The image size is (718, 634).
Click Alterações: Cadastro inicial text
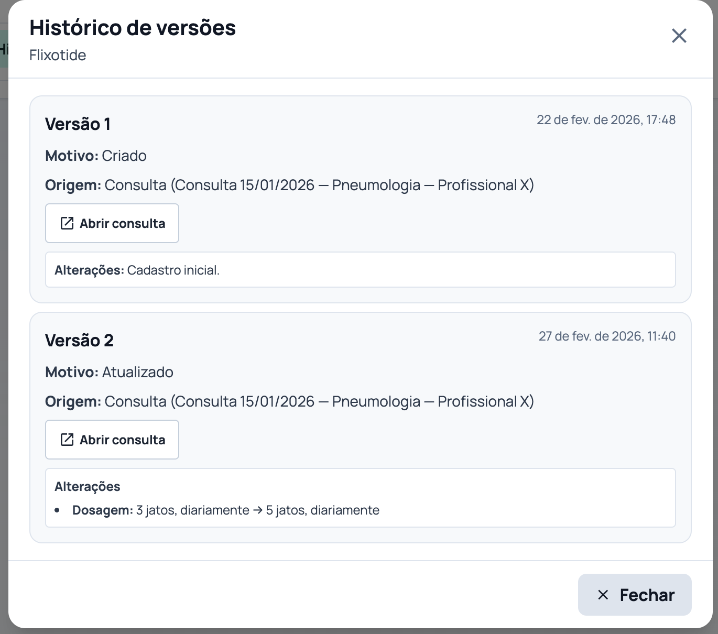(x=137, y=270)
